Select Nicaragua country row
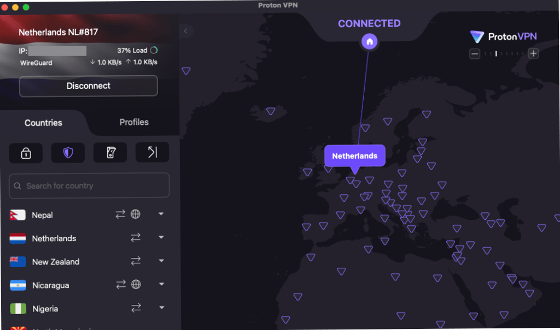The width and height of the screenshot is (560, 330). 89,285
